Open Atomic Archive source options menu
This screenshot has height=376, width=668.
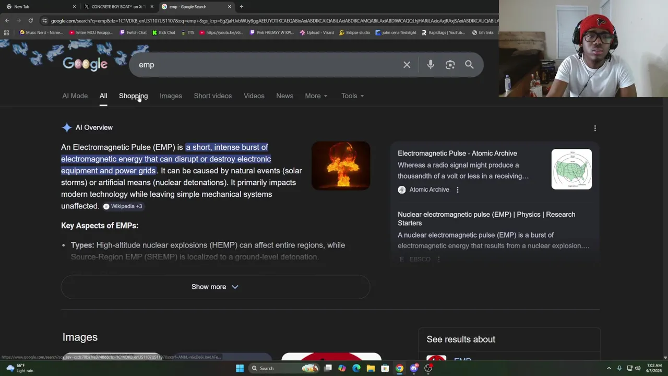[x=457, y=190]
